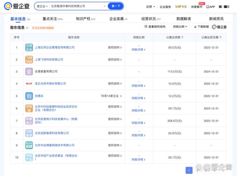Open 北京凯爱格尔科技发展中心 link
Viewport: 237px width, 176px height.
(56, 121)
